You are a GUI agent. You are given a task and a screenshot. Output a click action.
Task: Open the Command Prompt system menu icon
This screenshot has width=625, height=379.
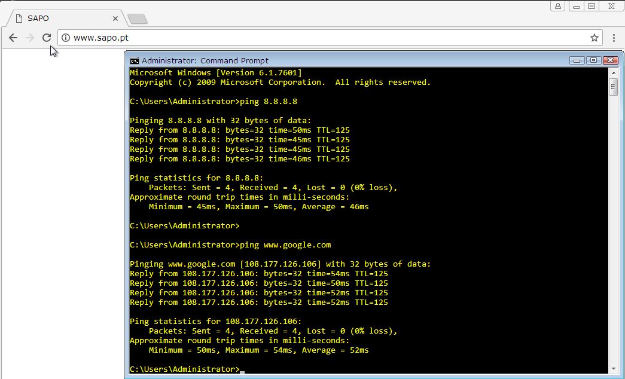(x=135, y=60)
